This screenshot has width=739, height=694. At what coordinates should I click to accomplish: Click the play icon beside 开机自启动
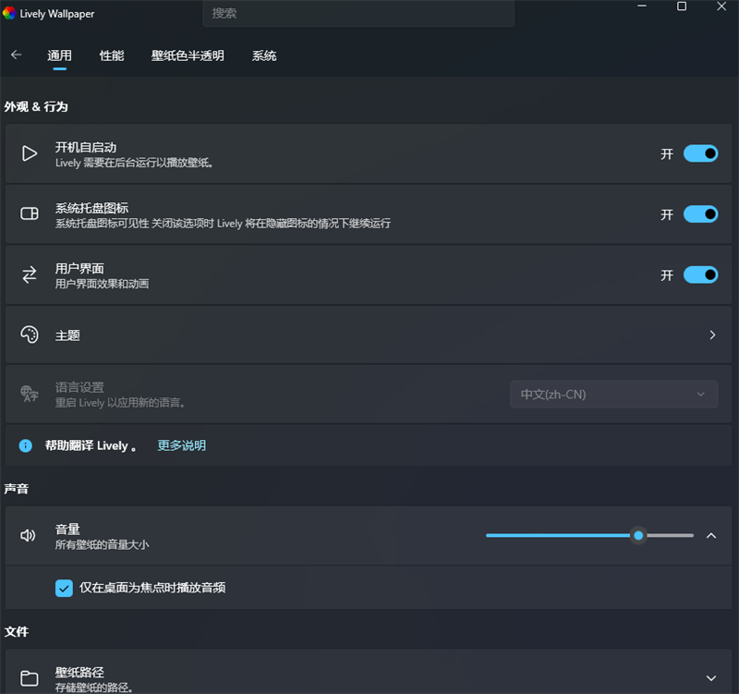(x=30, y=153)
